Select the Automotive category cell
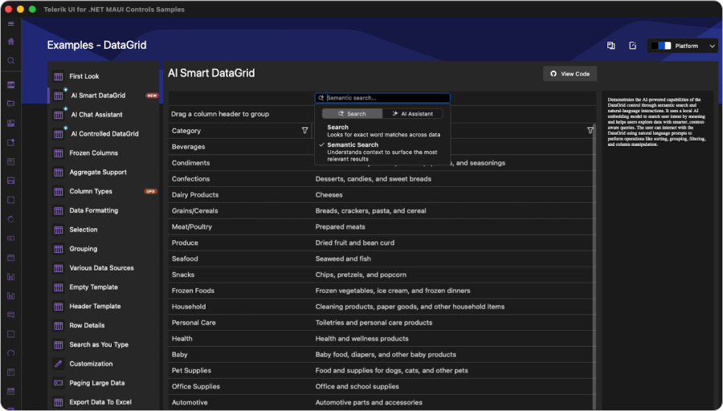Image resolution: width=723 pixels, height=411 pixels. 239,403
